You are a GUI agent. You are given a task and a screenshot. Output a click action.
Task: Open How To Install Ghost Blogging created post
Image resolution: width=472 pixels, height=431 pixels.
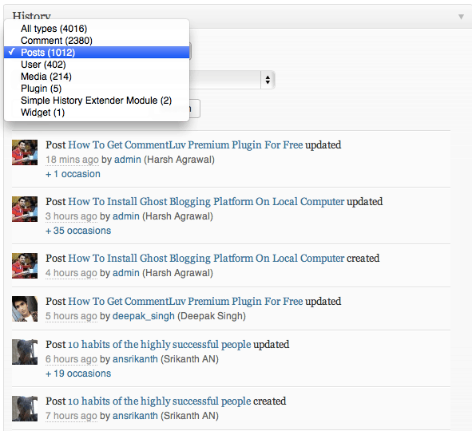point(206,259)
